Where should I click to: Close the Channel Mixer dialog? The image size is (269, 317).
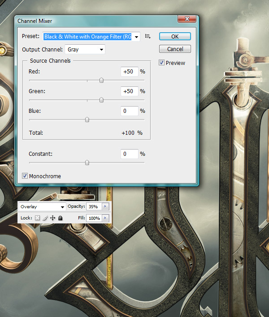coord(187,19)
